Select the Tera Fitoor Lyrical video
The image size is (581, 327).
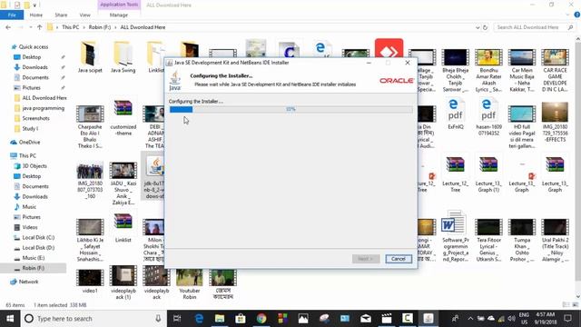click(x=488, y=240)
